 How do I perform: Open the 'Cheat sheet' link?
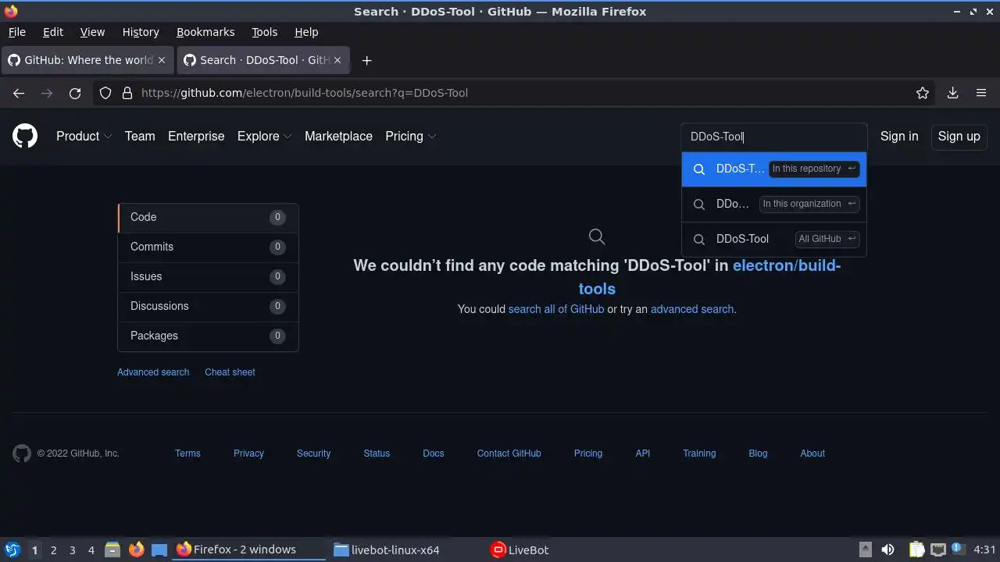pos(230,372)
